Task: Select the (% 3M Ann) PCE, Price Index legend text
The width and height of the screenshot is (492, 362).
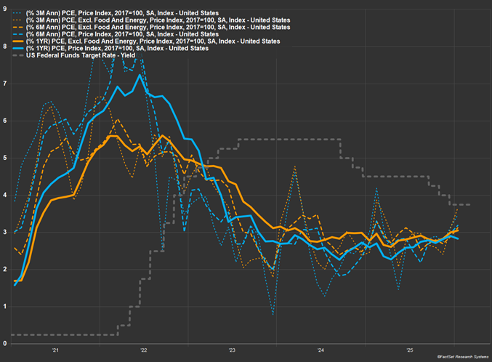Action: [x=123, y=13]
